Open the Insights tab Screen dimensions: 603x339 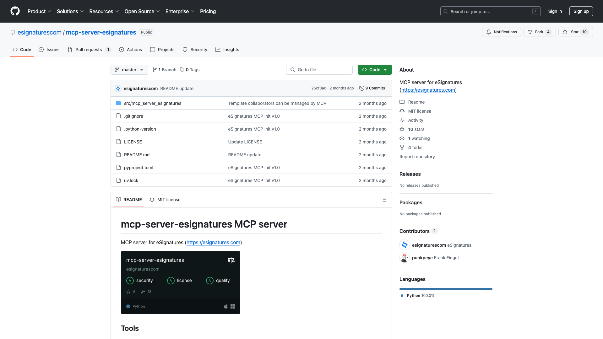tap(227, 49)
